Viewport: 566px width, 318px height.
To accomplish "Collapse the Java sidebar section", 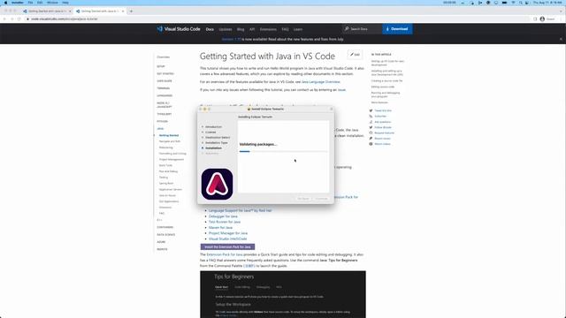I will coord(160,129).
